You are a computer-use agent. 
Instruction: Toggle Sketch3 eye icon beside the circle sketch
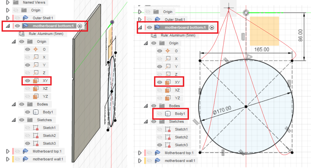pos(160,145)
